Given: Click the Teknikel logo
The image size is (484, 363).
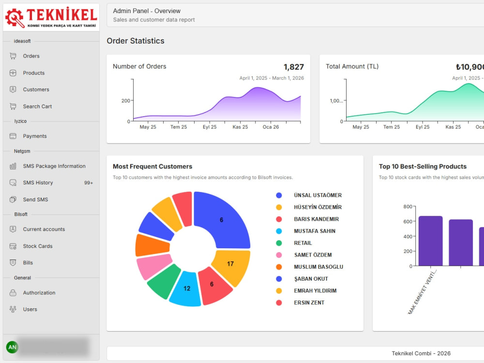Looking at the screenshot, I should point(51,17).
